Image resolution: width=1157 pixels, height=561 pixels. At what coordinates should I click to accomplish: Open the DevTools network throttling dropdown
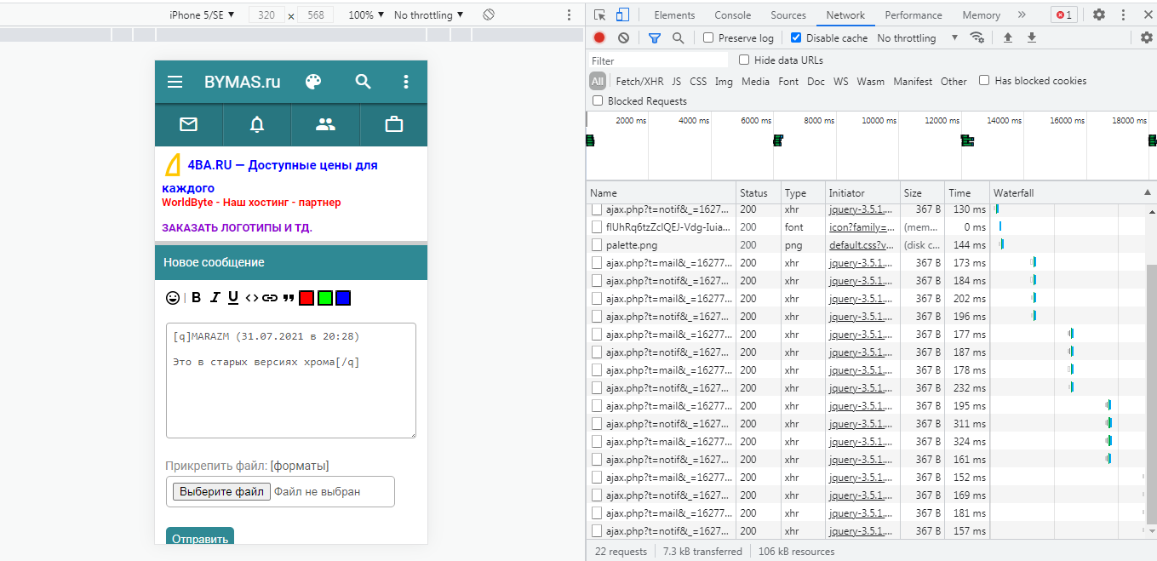[x=917, y=38]
